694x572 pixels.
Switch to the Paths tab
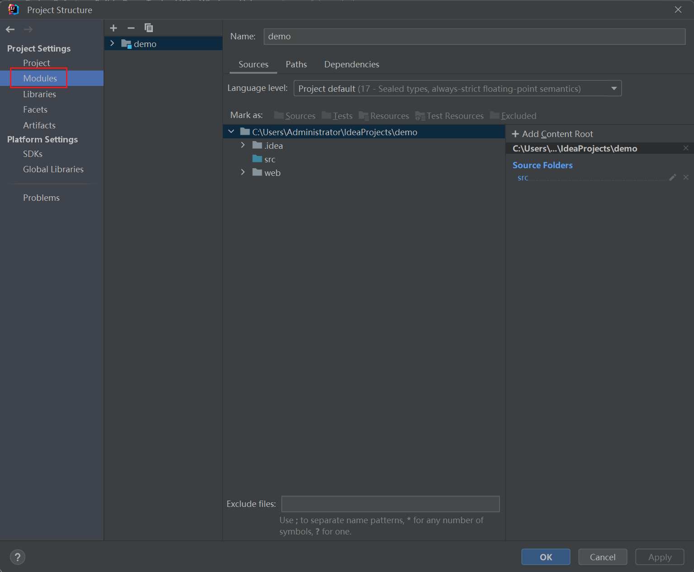(x=296, y=64)
